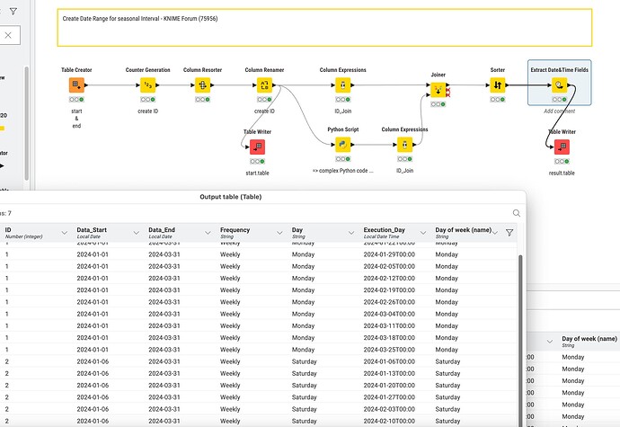620x427 pixels.
Task: Click the 'create ID' label under Counter Generation
Action: [x=147, y=111]
